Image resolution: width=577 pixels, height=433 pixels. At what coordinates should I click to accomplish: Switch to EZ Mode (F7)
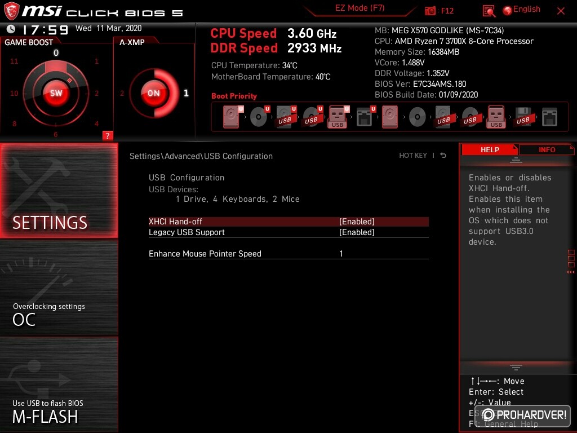click(x=359, y=8)
